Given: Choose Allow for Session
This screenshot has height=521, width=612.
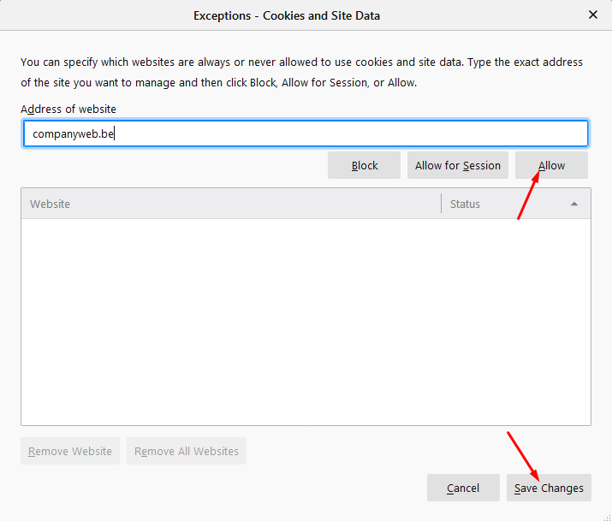Looking at the screenshot, I should 457,165.
